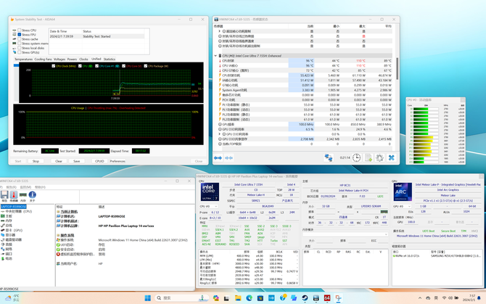Switch to the Statistics tab
486x304 pixels.
coord(110,59)
